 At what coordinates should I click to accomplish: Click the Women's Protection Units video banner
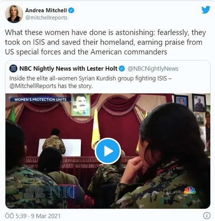pyautogui.click(x=40, y=100)
